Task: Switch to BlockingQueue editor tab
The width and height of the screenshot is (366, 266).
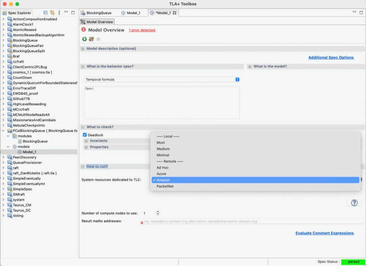Action: (96, 13)
